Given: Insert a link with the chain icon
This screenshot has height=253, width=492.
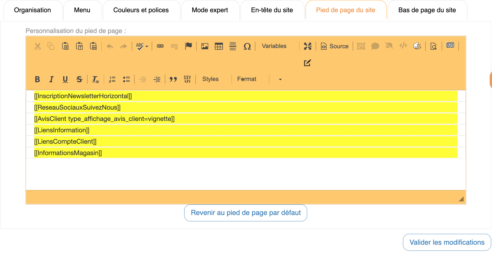Looking at the screenshot, I should 160,46.
